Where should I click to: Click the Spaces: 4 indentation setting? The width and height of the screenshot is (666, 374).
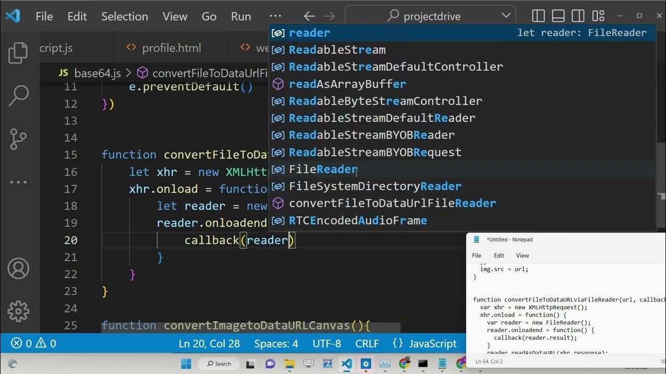[x=276, y=343]
